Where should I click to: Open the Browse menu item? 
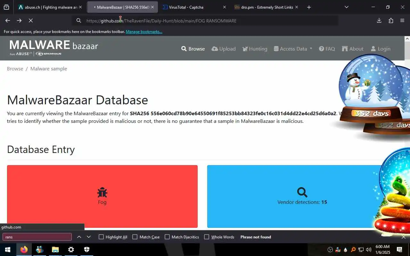[193, 49]
